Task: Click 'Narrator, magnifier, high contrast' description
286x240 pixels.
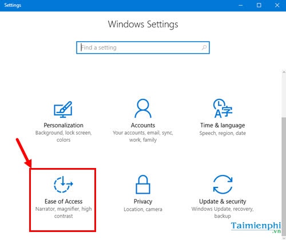Action: point(63,213)
